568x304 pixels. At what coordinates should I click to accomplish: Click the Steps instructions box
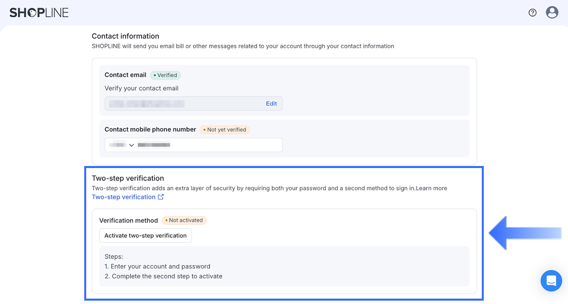click(284, 266)
